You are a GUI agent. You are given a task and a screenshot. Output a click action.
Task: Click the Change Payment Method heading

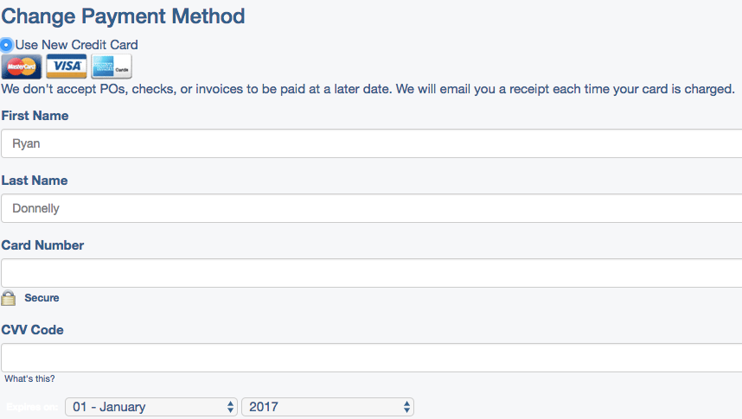pos(123,16)
